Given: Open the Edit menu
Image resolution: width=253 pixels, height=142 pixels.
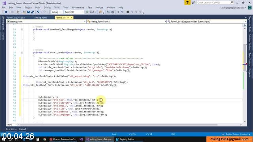Looking at the screenshot, I should 11,7.
